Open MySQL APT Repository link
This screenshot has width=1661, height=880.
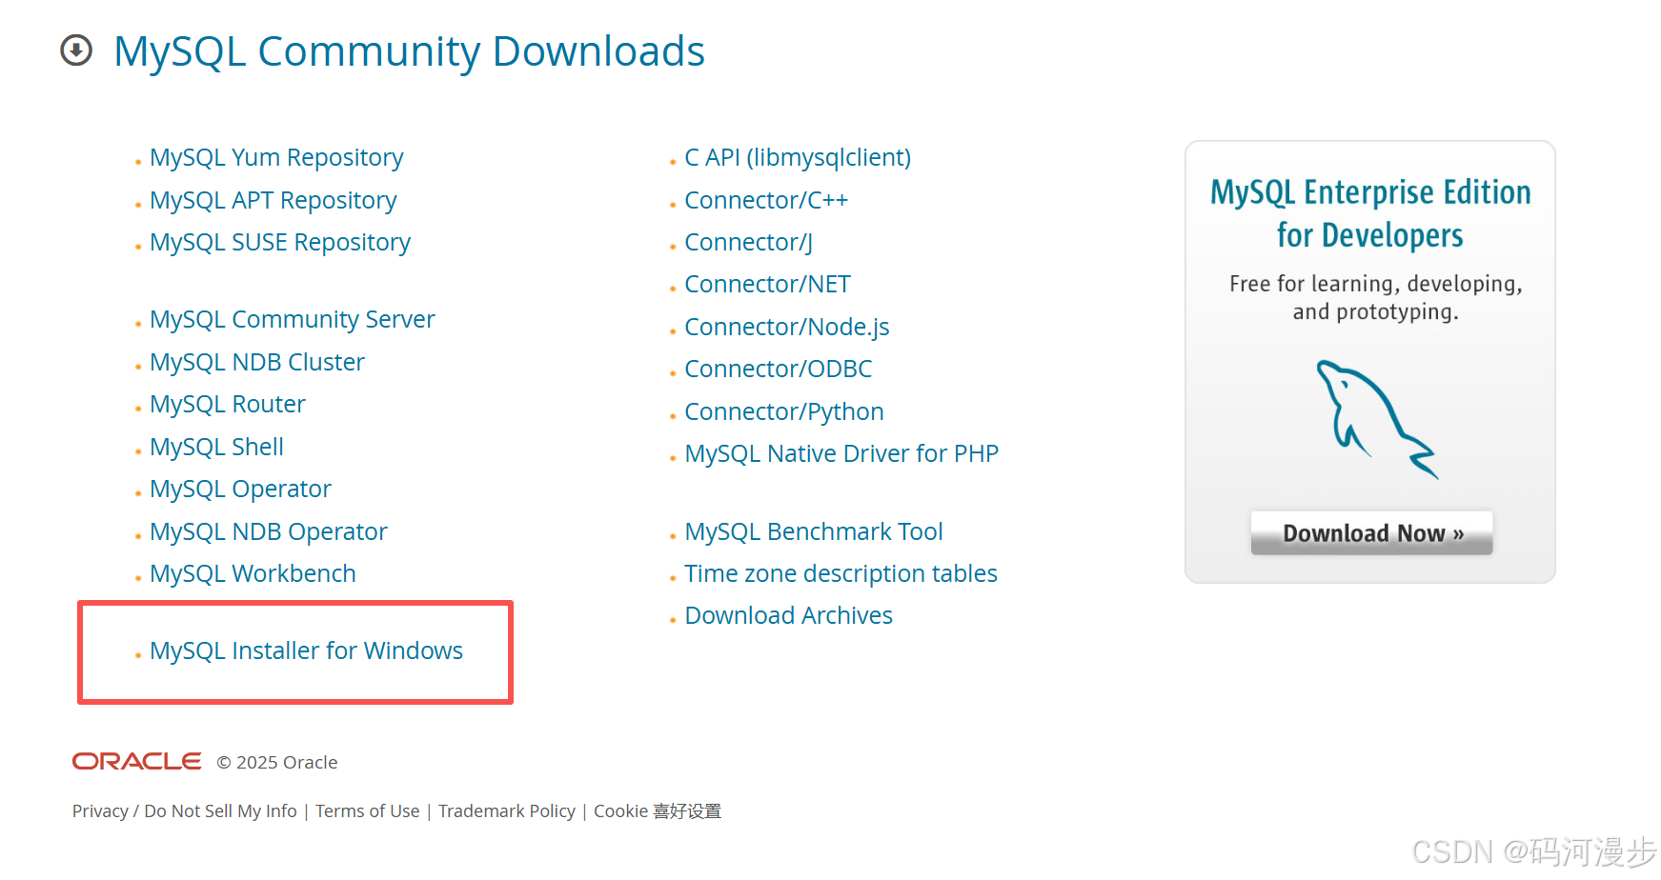273,200
